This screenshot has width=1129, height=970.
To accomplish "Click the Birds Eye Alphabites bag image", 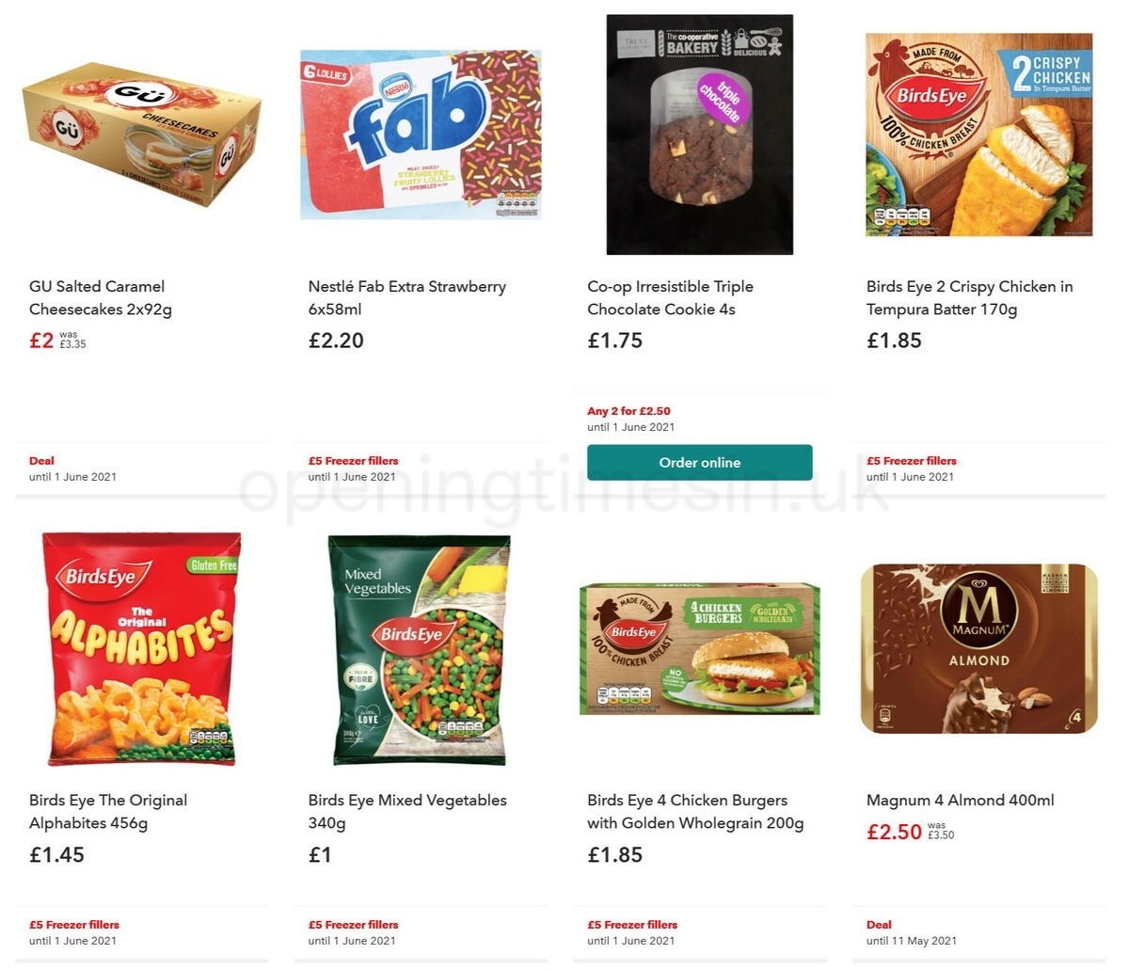I will (141, 648).
